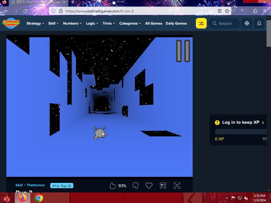
Task: Click the gray alien runner character
Action: click(x=100, y=133)
